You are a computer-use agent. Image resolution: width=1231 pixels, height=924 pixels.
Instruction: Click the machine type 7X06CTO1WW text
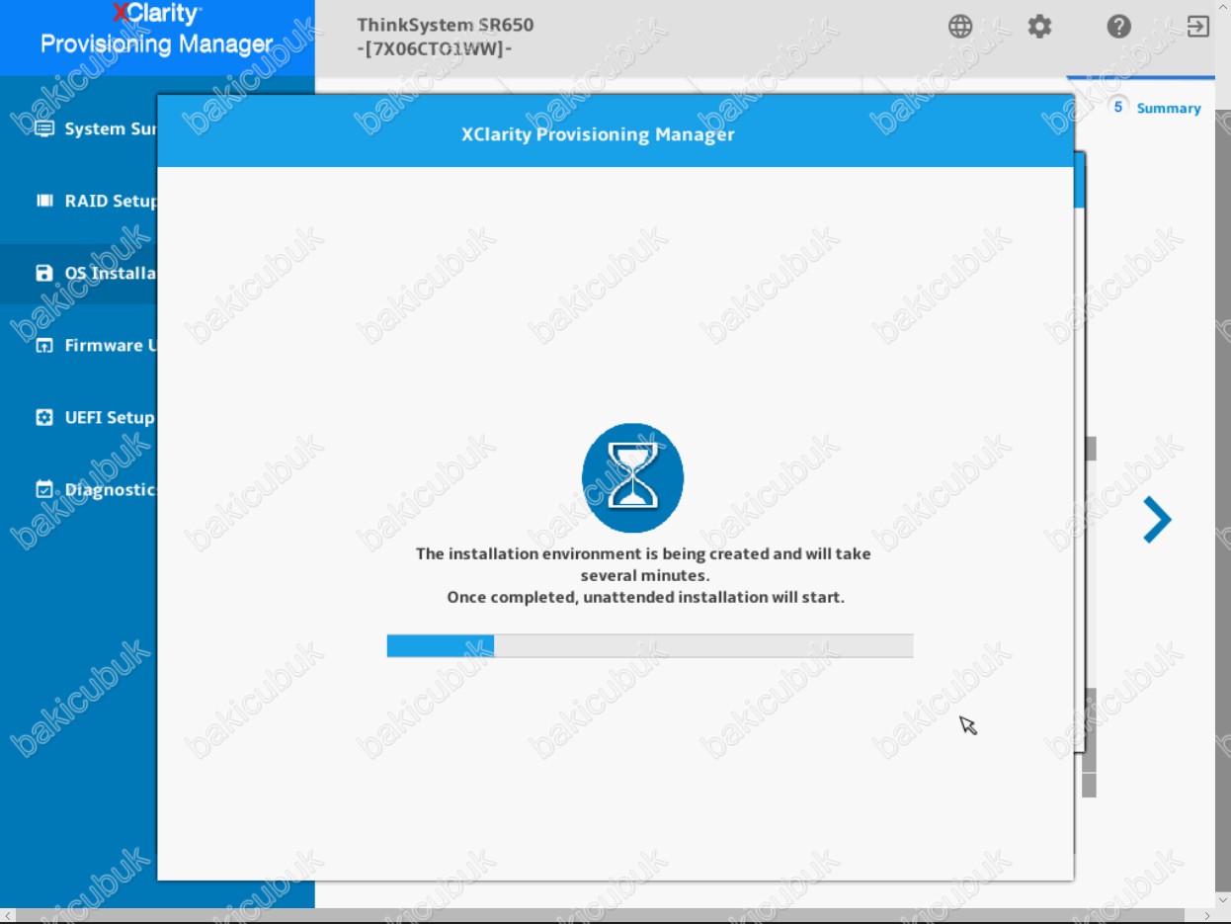(434, 48)
